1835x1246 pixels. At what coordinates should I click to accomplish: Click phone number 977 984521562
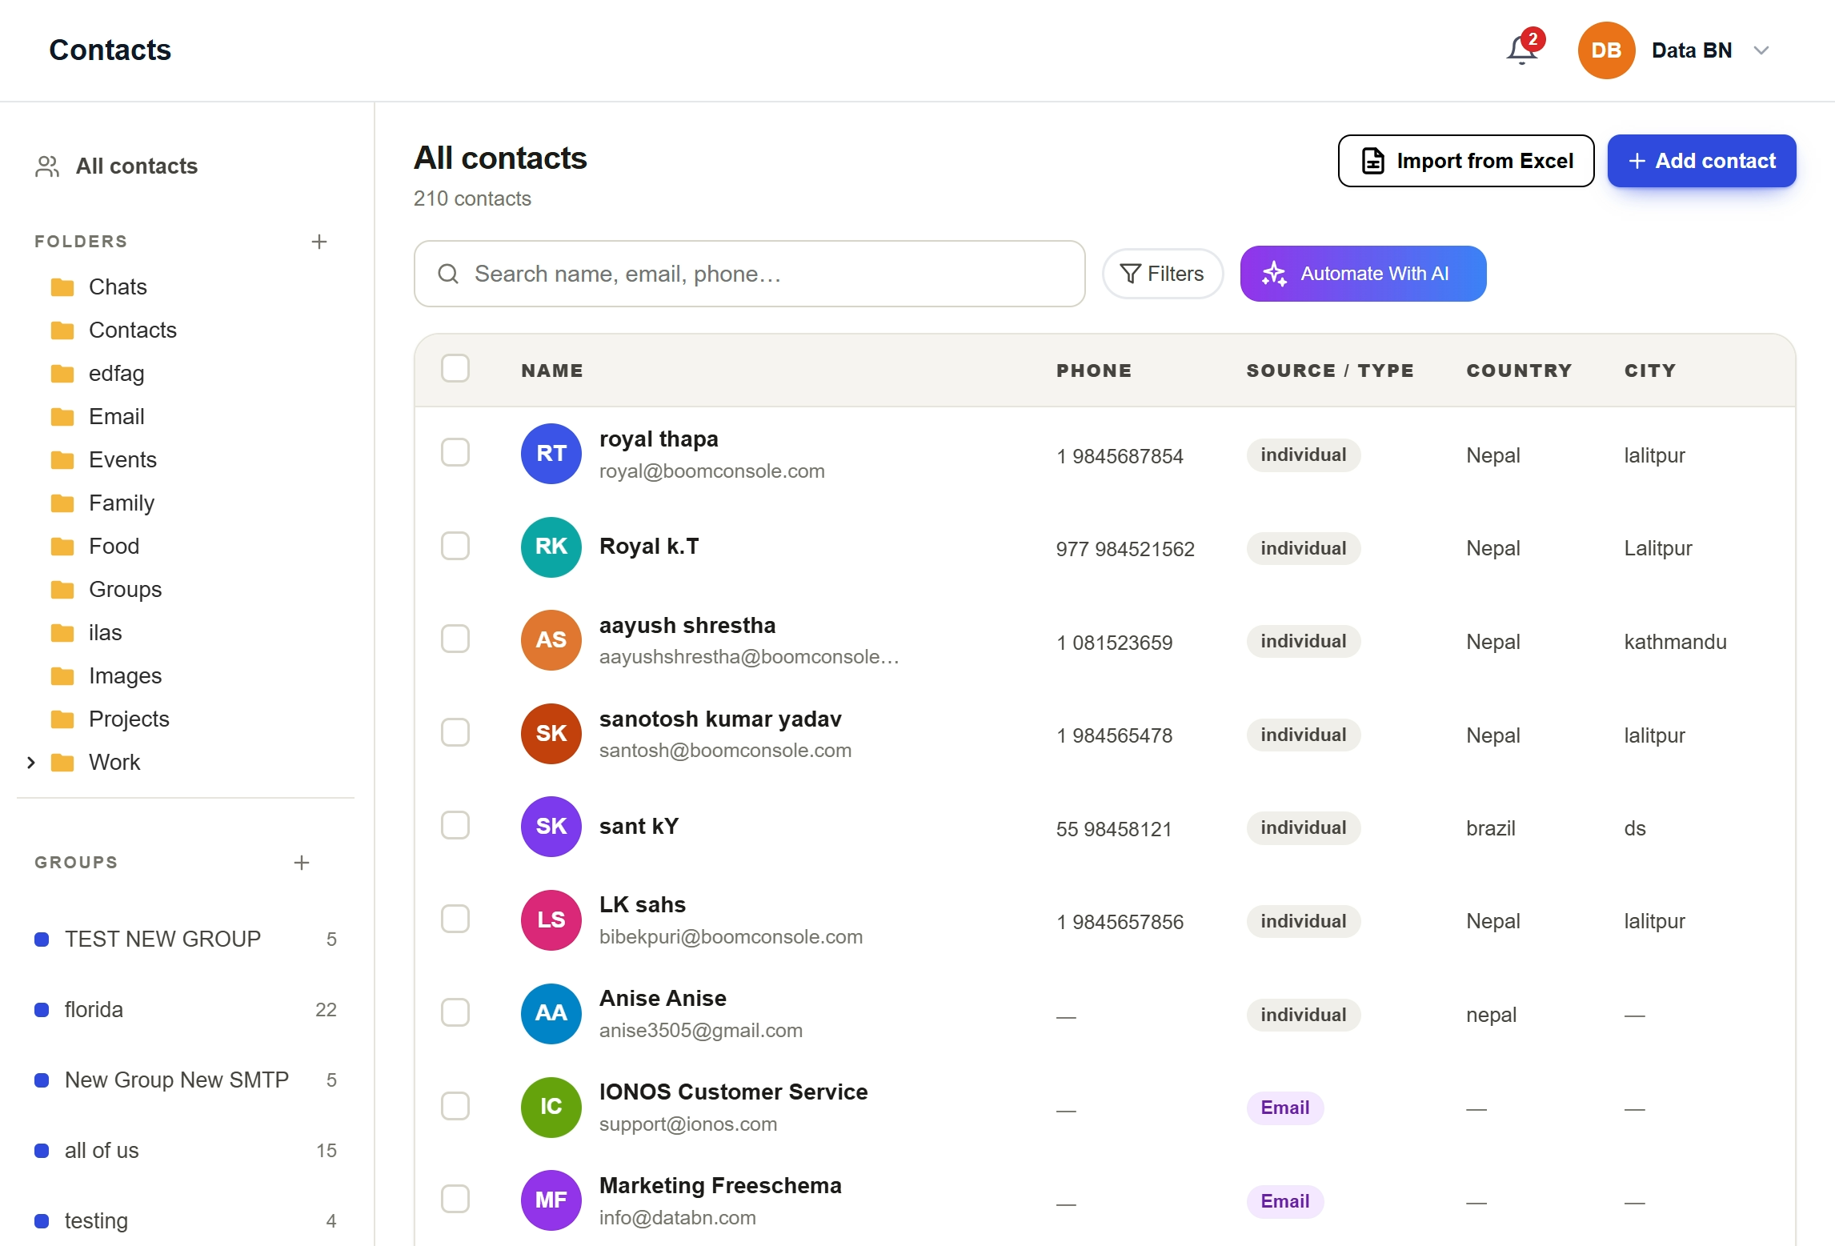tap(1125, 549)
